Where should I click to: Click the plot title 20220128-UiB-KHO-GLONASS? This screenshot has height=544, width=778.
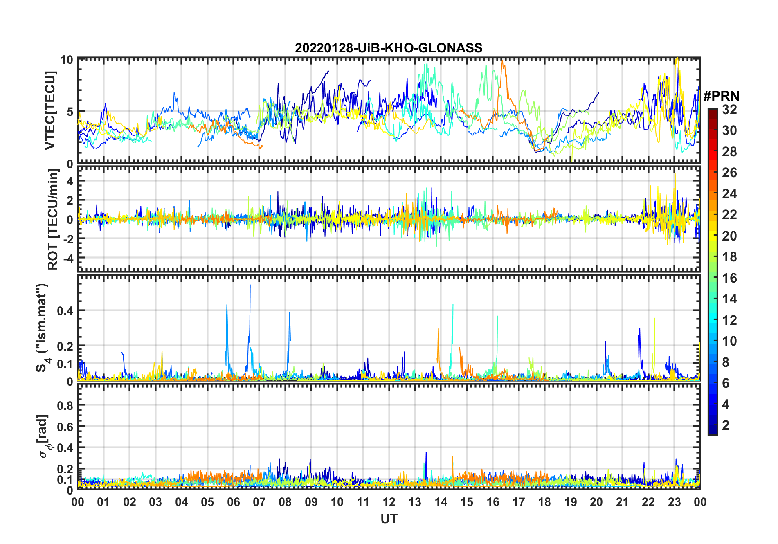pyautogui.click(x=389, y=48)
